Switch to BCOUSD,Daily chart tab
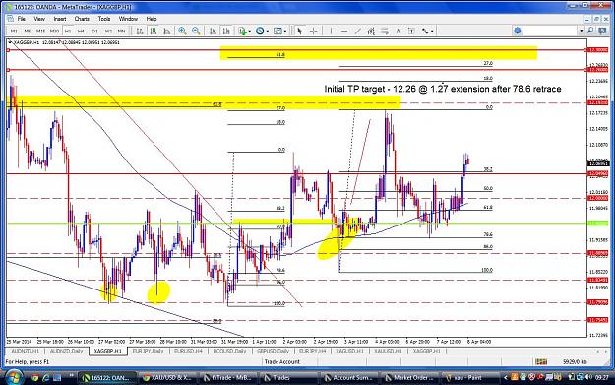The width and height of the screenshot is (615, 385). [x=230, y=351]
